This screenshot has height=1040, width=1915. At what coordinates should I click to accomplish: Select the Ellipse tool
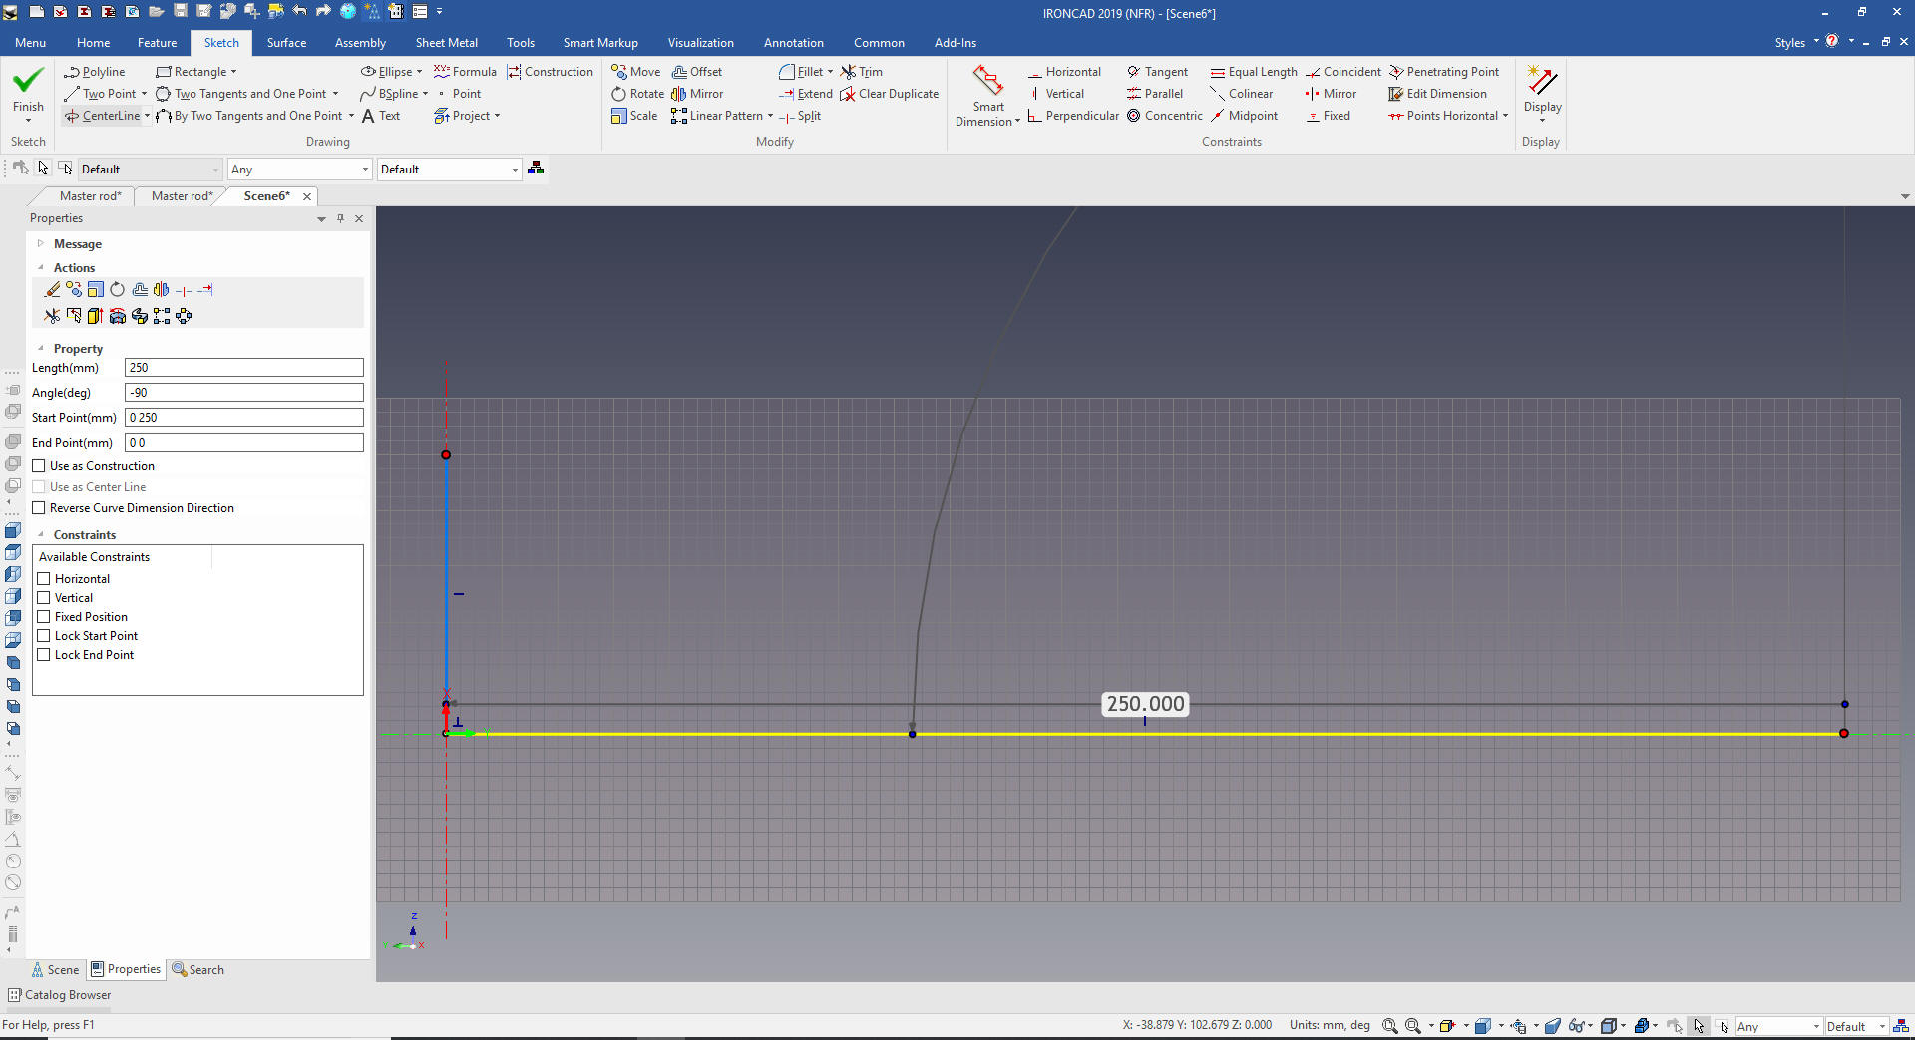point(387,72)
